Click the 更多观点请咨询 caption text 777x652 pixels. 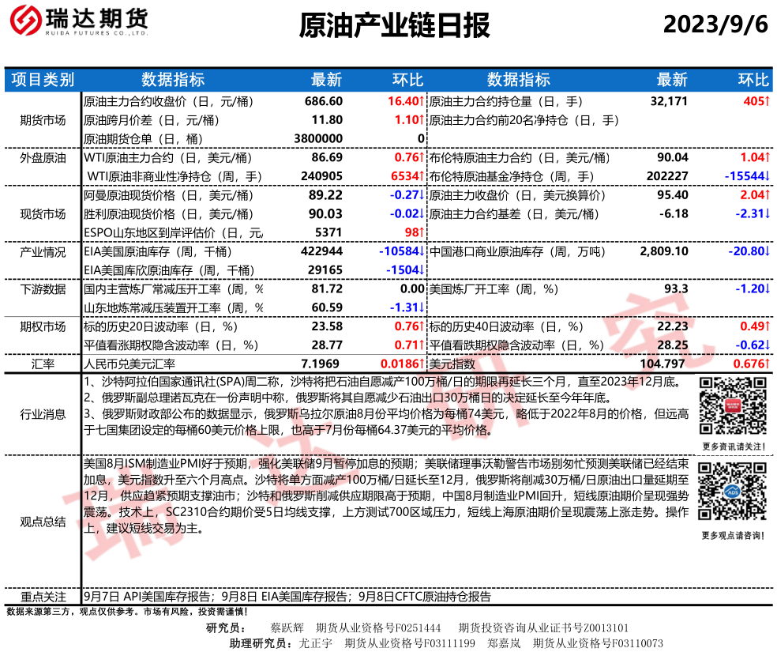[x=733, y=536]
